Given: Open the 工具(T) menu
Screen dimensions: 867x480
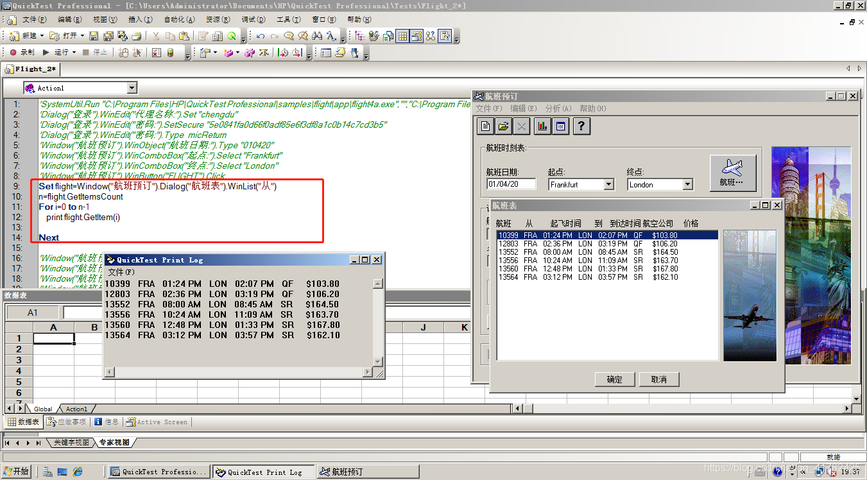Looking at the screenshot, I should (x=288, y=20).
